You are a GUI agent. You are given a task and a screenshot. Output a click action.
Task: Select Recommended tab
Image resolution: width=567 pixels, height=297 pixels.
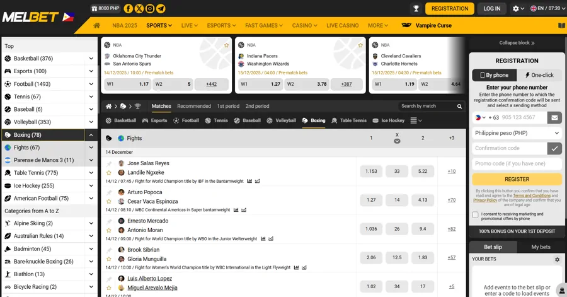pyautogui.click(x=194, y=106)
